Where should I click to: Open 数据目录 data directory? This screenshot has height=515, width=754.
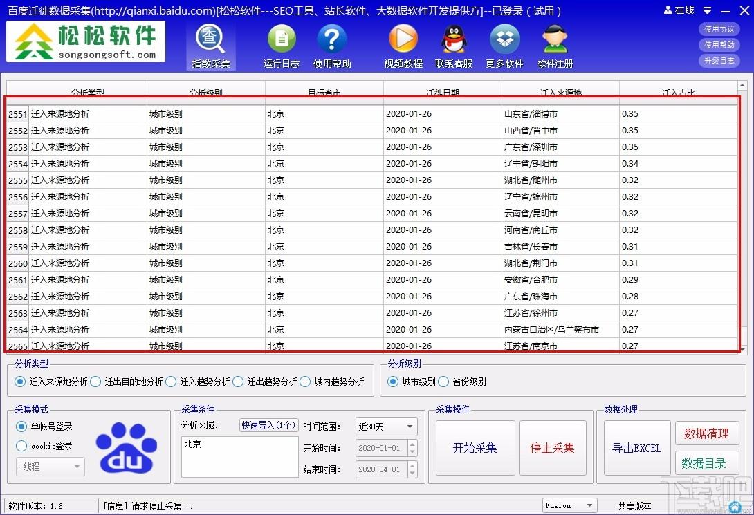pyautogui.click(x=706, y=463)
